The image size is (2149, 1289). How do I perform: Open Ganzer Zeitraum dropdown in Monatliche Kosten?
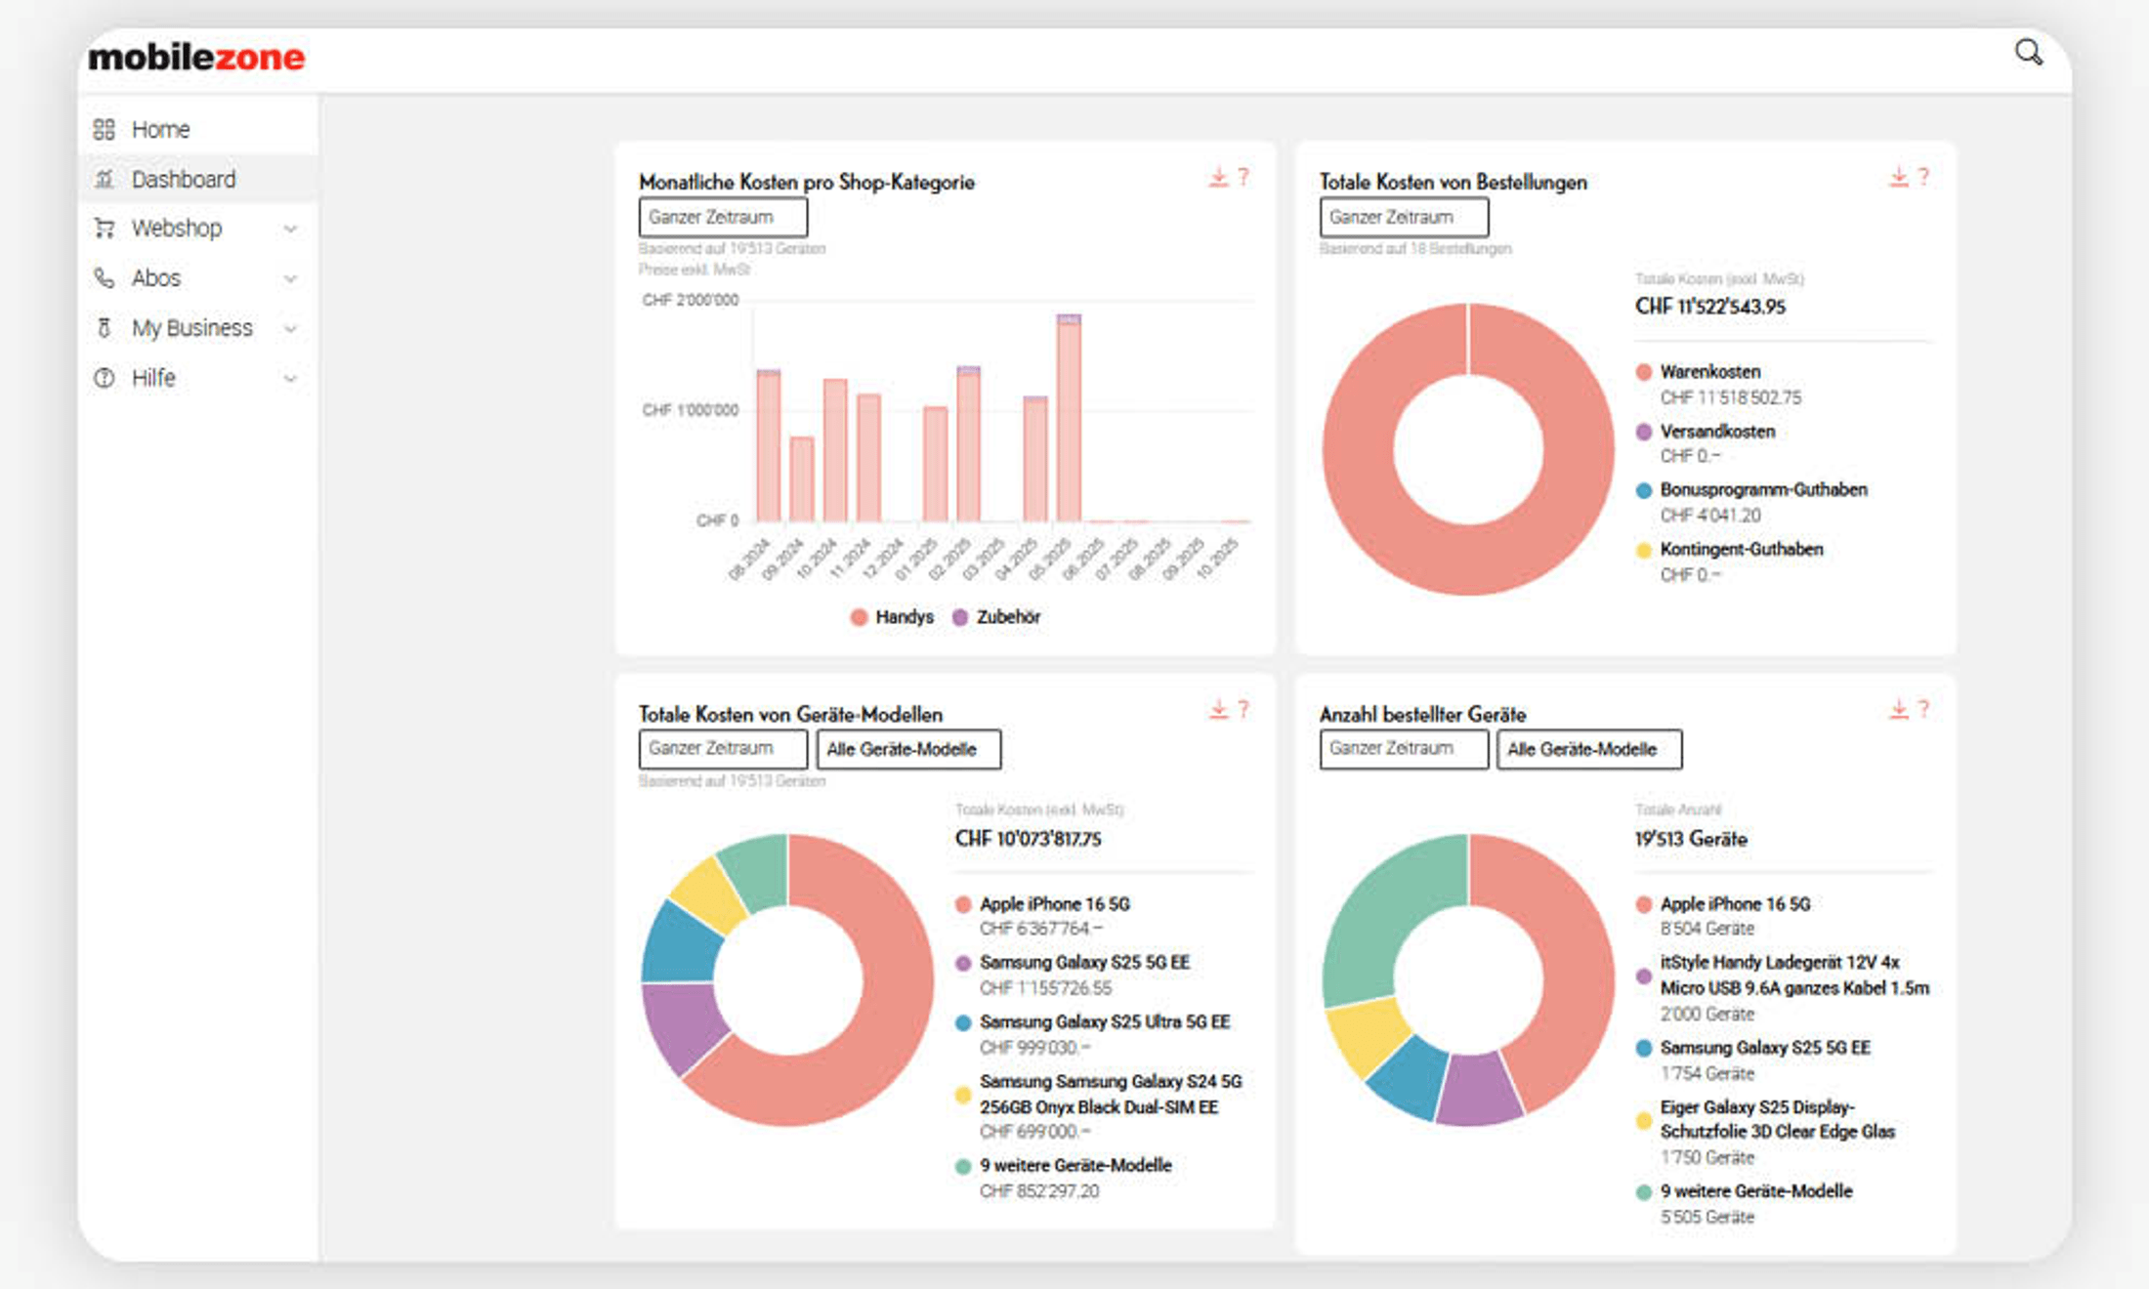click(723, 217)
